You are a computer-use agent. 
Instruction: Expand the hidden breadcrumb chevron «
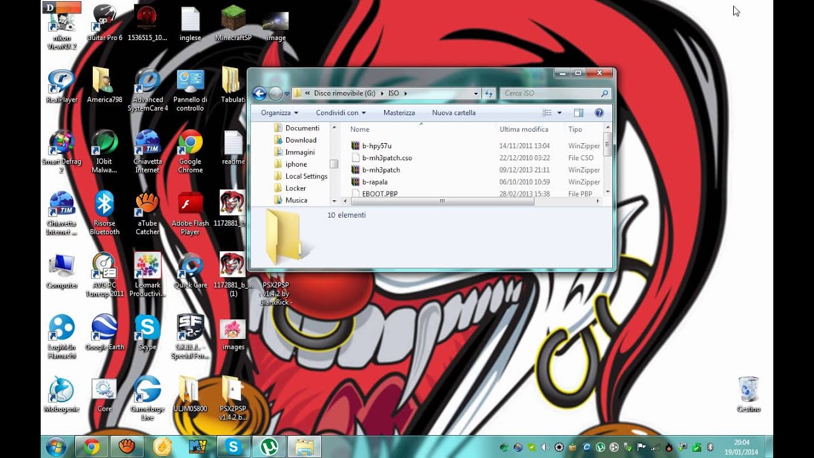pyautogui.click(x=308, y=94)
